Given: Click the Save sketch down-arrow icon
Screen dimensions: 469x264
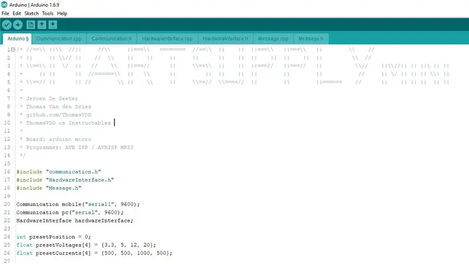Looking at the screenshot, I should tap(53, 25).
